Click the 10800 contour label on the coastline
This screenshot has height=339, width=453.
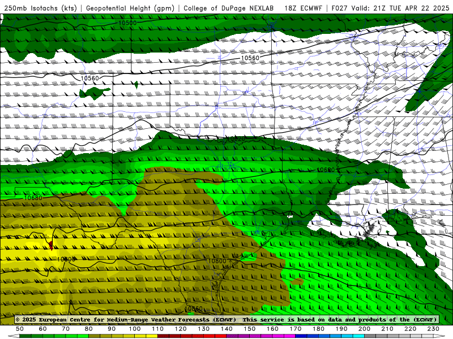[217, 261]
